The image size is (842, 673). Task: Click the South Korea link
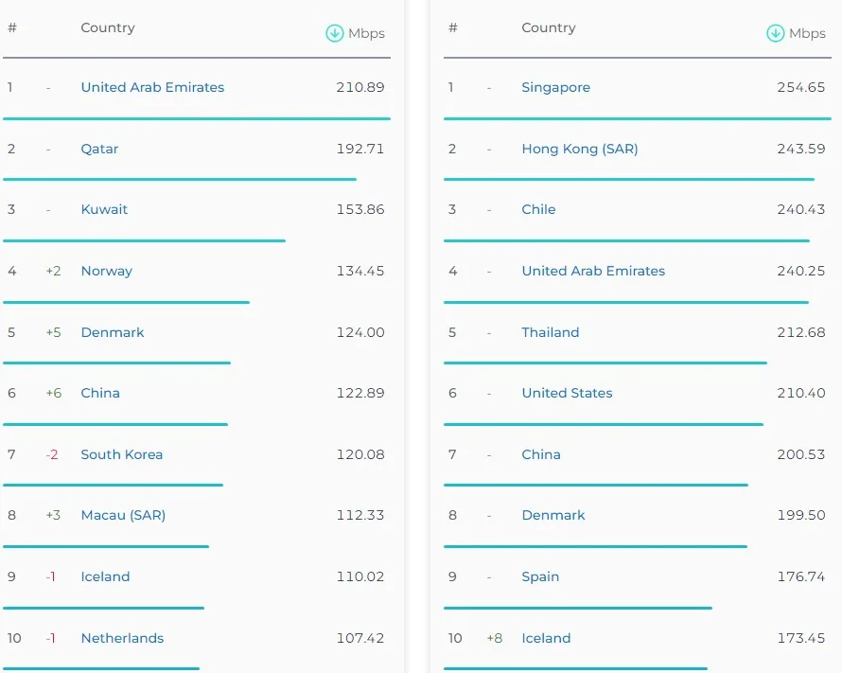pos(121,454)
